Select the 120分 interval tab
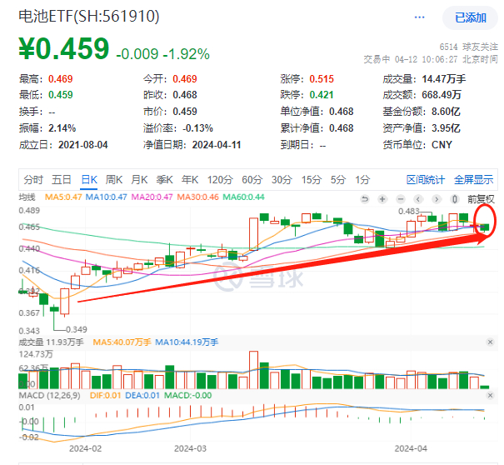 (x=220, y=179)
